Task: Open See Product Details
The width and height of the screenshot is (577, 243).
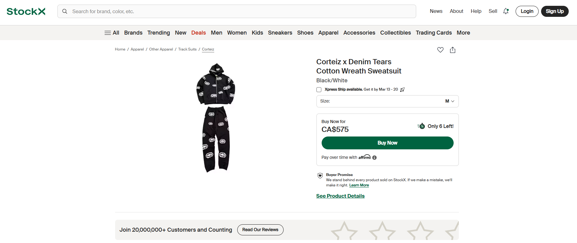Action: (x=340, y=196)
